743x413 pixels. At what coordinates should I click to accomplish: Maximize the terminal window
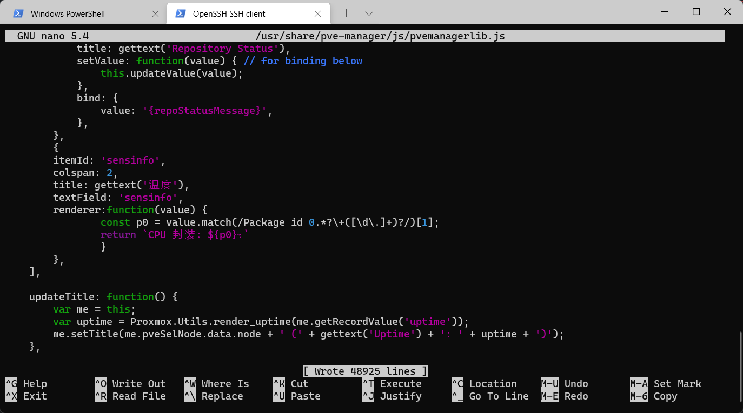click(x=696, y=12)
